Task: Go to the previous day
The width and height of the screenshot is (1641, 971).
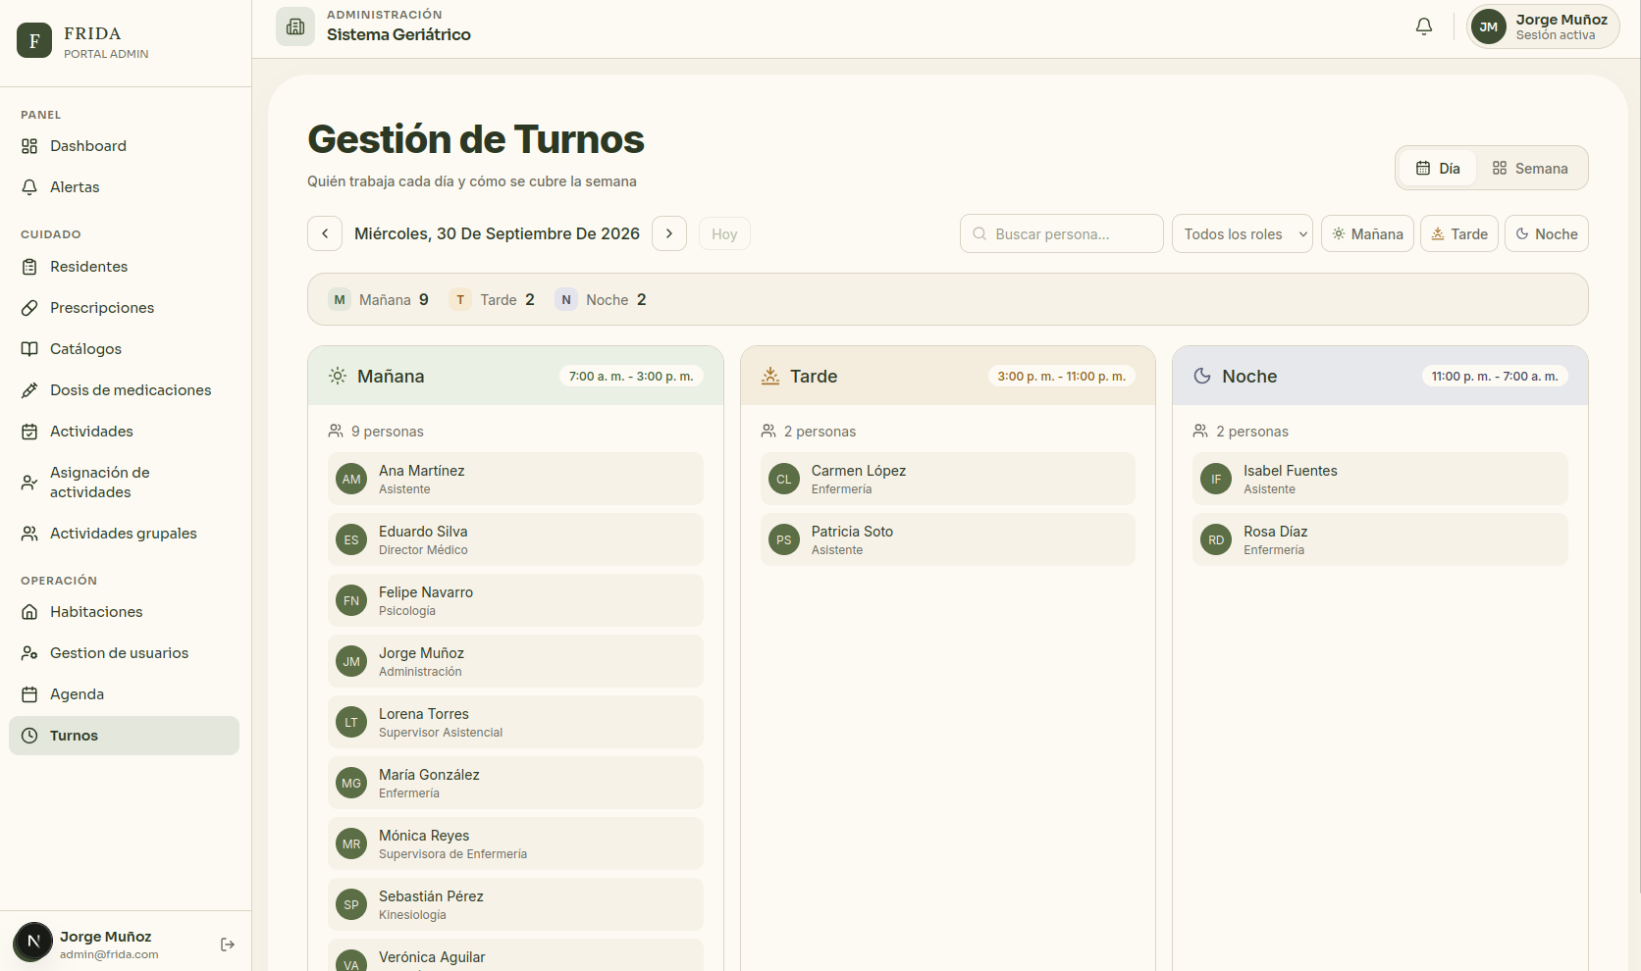Action: (325, 233)
